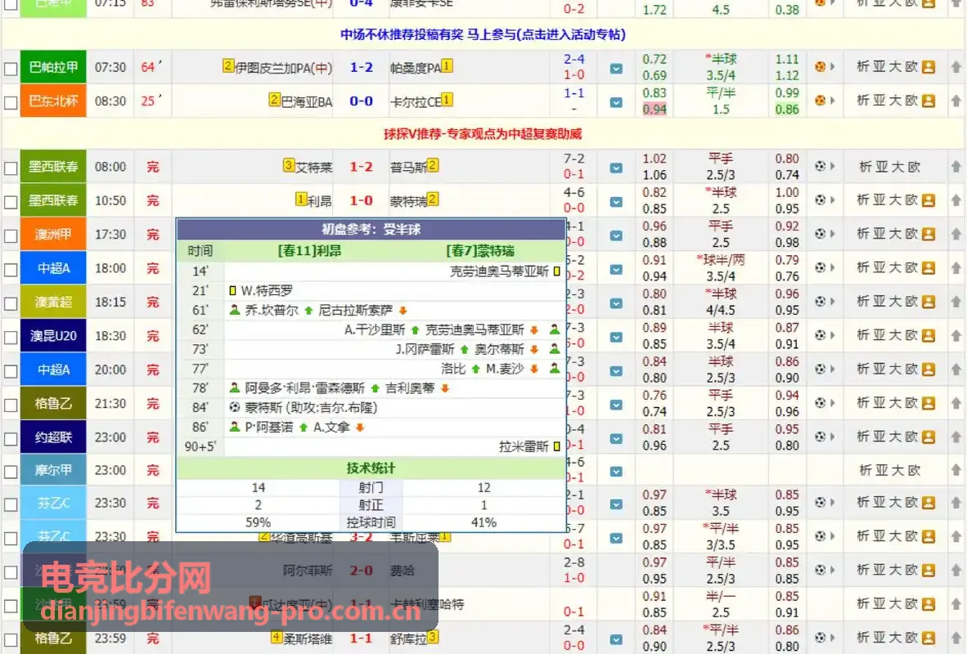Select the checkbox of the 墨西联春 08:00 row
967x654 pixels.
11,168
